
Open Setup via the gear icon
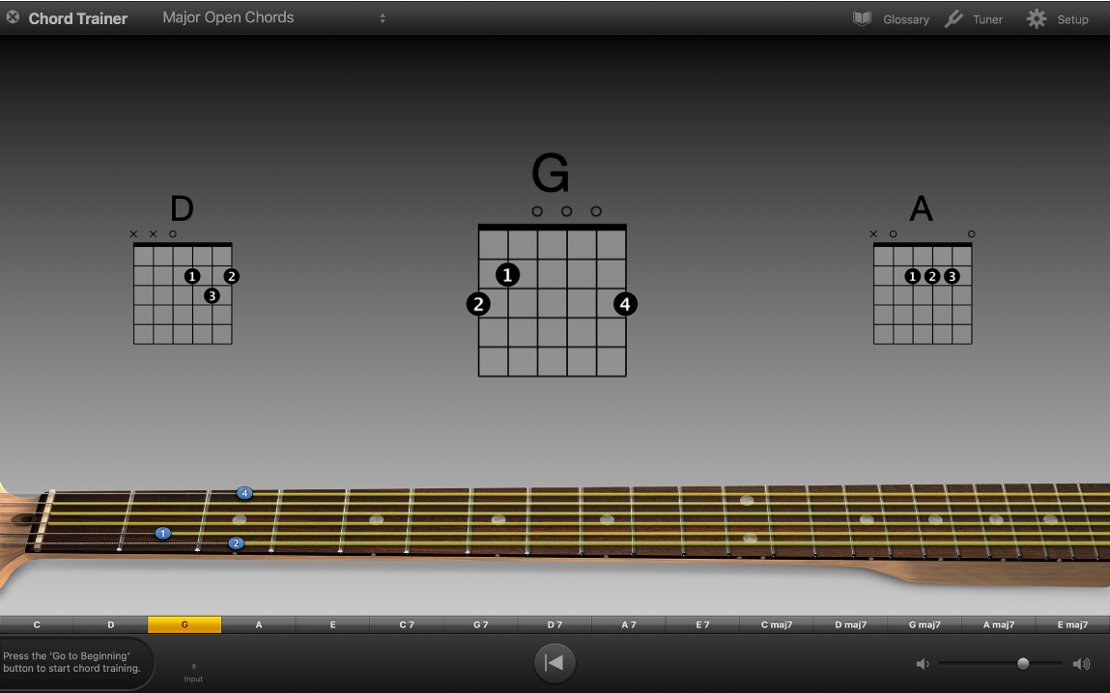coord(1036,17)
